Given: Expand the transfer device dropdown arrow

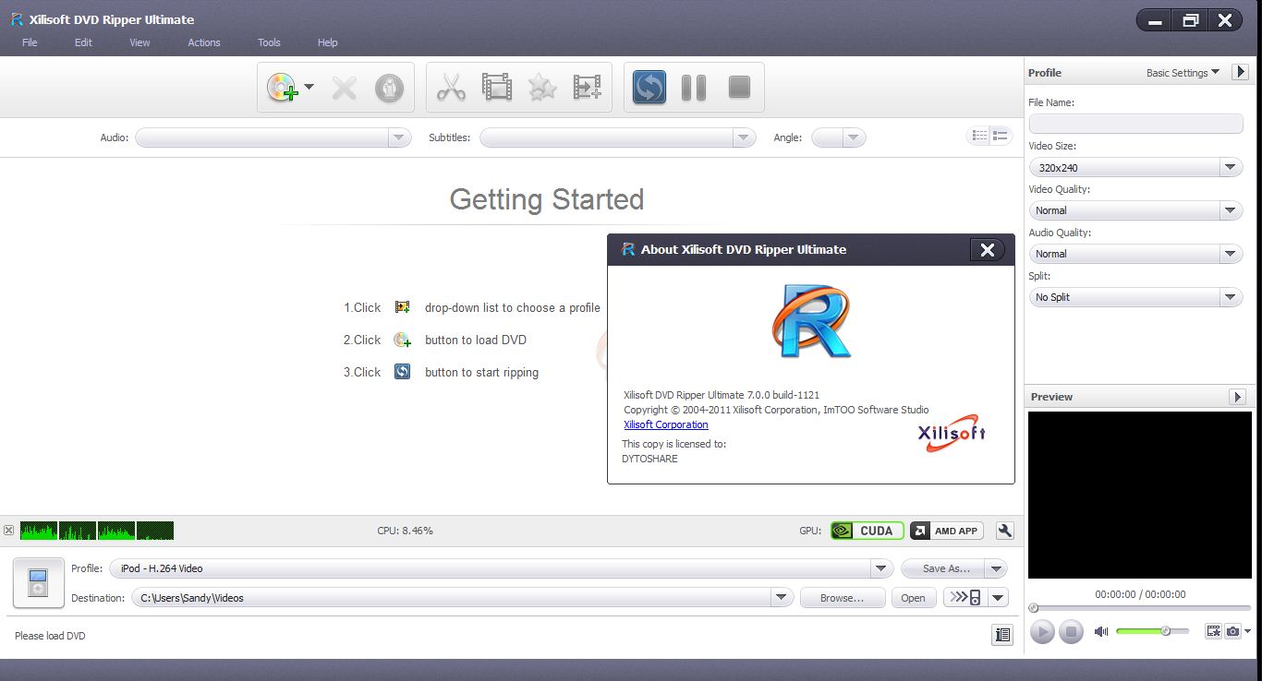Looking at the screenshot, I should click(x=998, y=598).
